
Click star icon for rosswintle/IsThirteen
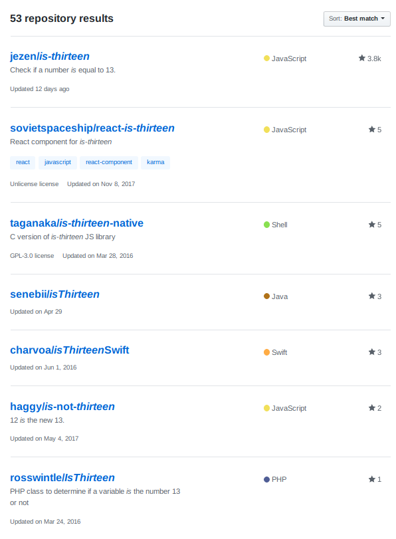[x=371, y=479]
